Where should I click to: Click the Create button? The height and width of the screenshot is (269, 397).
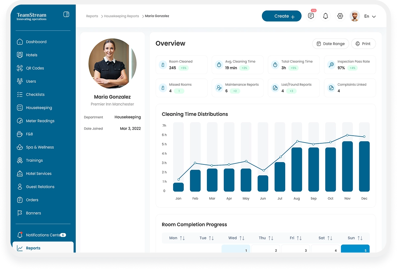tap(281, 16)
